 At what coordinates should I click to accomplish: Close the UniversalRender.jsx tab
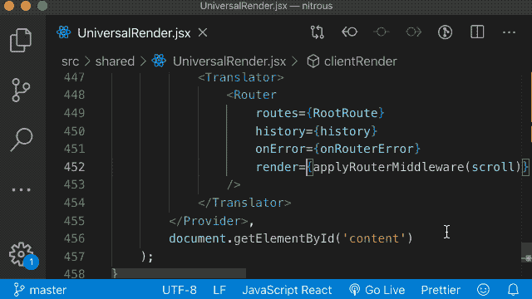(203, 33)
